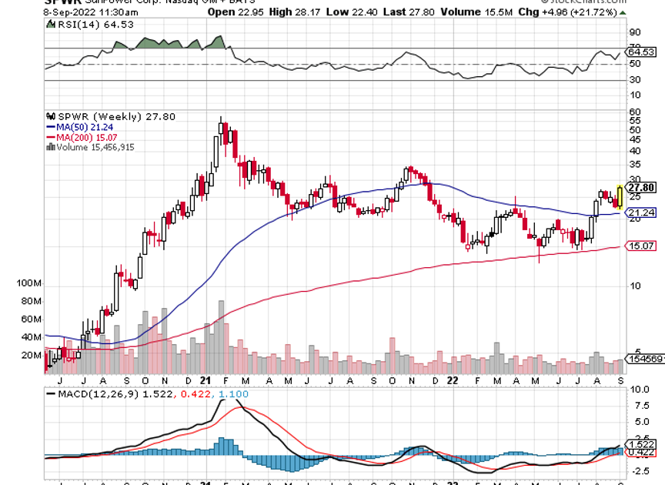This screenshot has width=665, height=485.
Task: Click the -2.5 MACD axis label
Action: click(640, 471)
